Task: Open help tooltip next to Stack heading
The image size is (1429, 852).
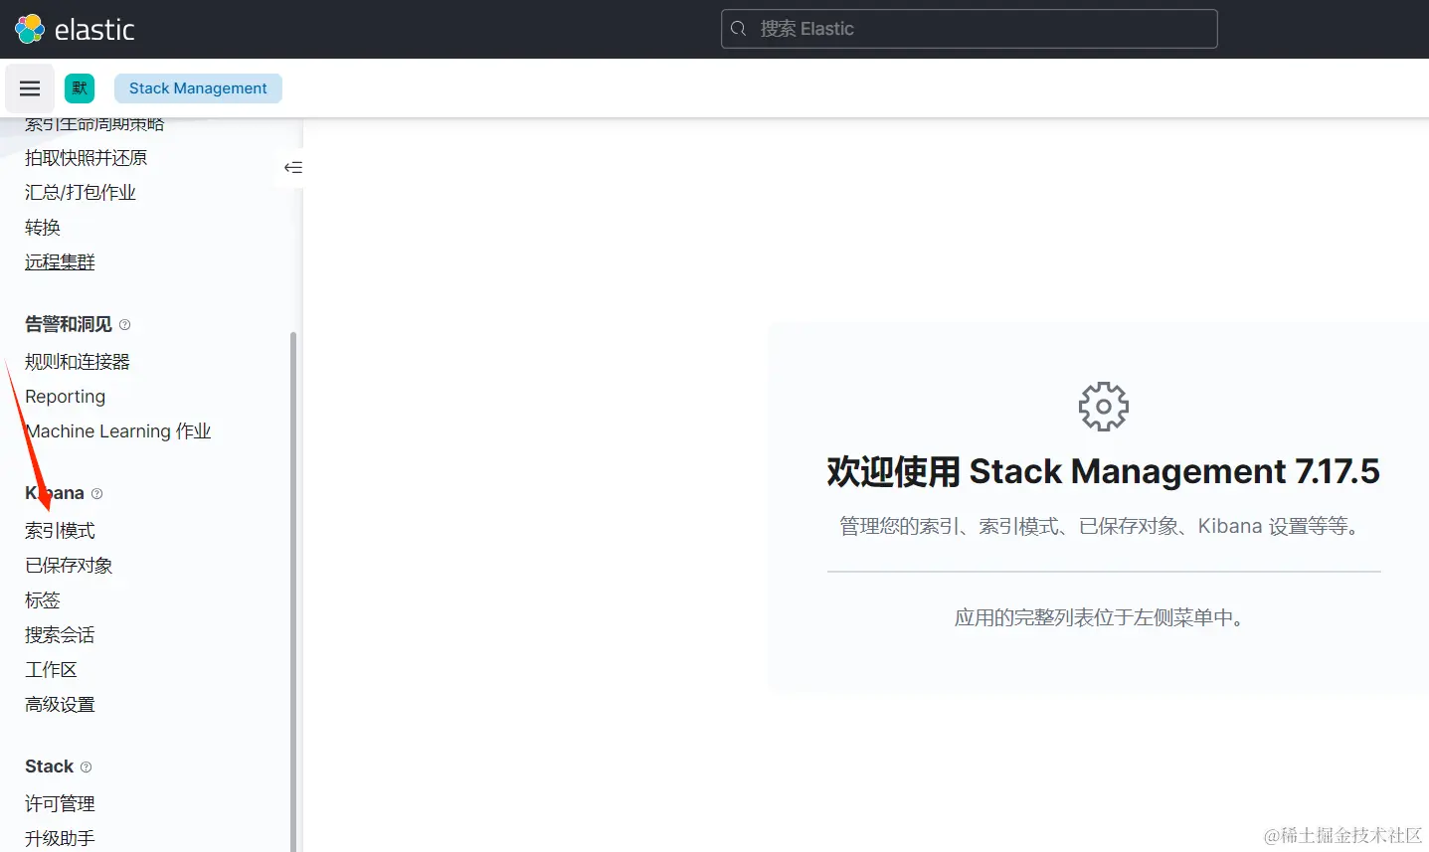Action: coord(86,766)
